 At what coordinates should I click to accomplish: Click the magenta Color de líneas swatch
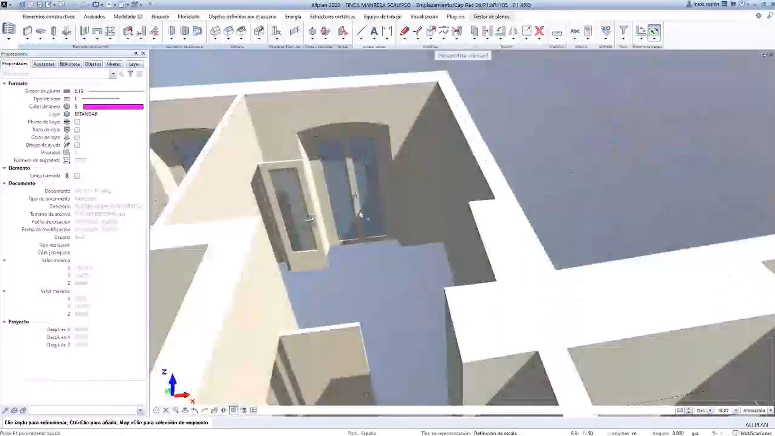pos(113,106)
